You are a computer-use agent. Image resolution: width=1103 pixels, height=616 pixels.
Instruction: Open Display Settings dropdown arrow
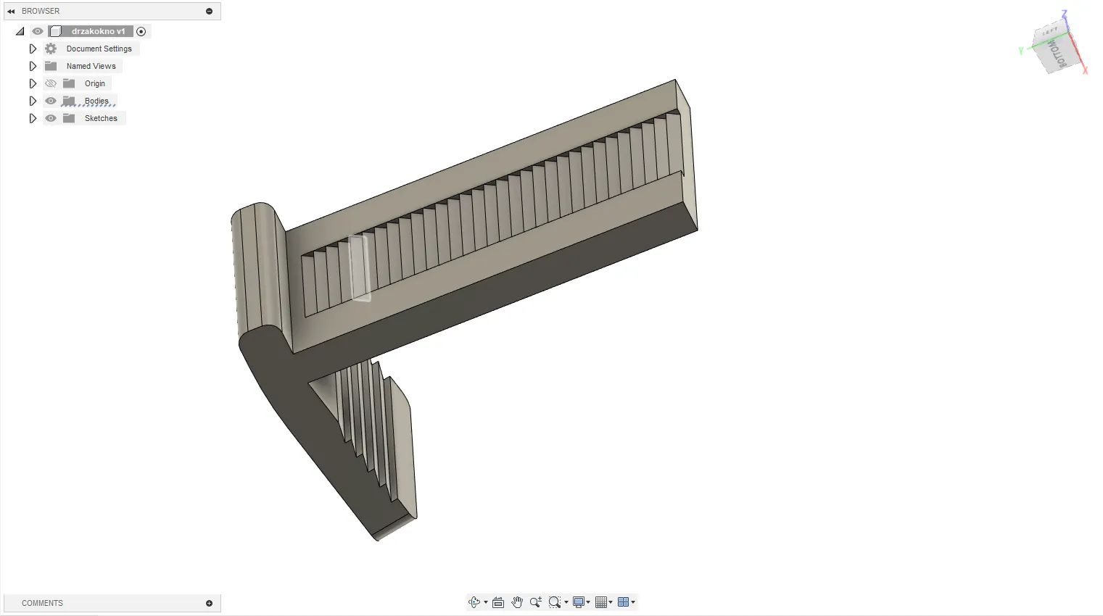pos(588,602)
